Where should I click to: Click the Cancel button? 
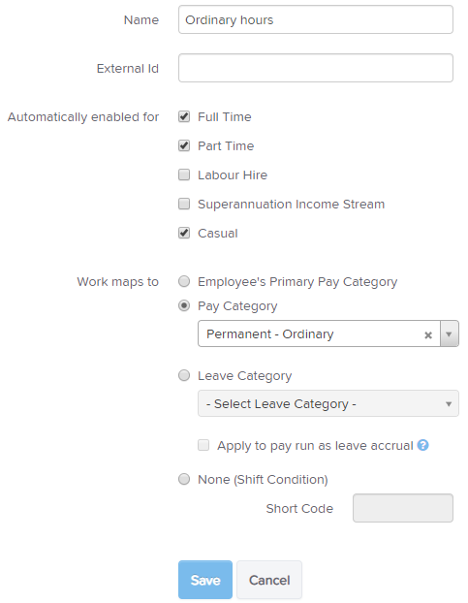coord(269,580)
